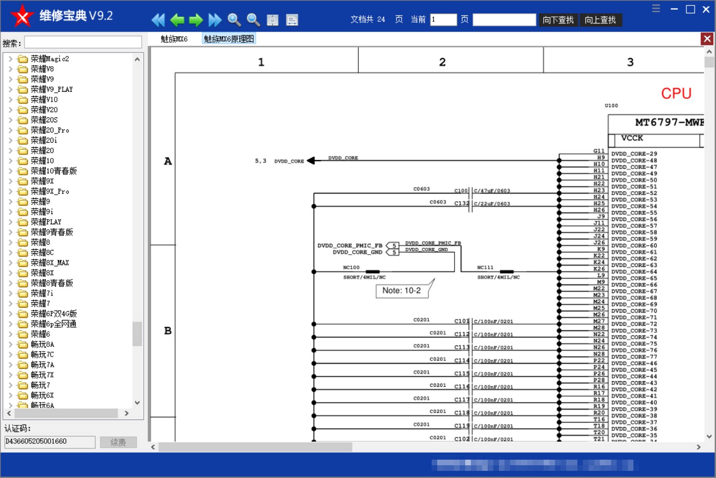The height and width of the screenshot is (478, 716).
Task: Click the folder icon beside 荣耀8青春版
Action: (23, 283)
